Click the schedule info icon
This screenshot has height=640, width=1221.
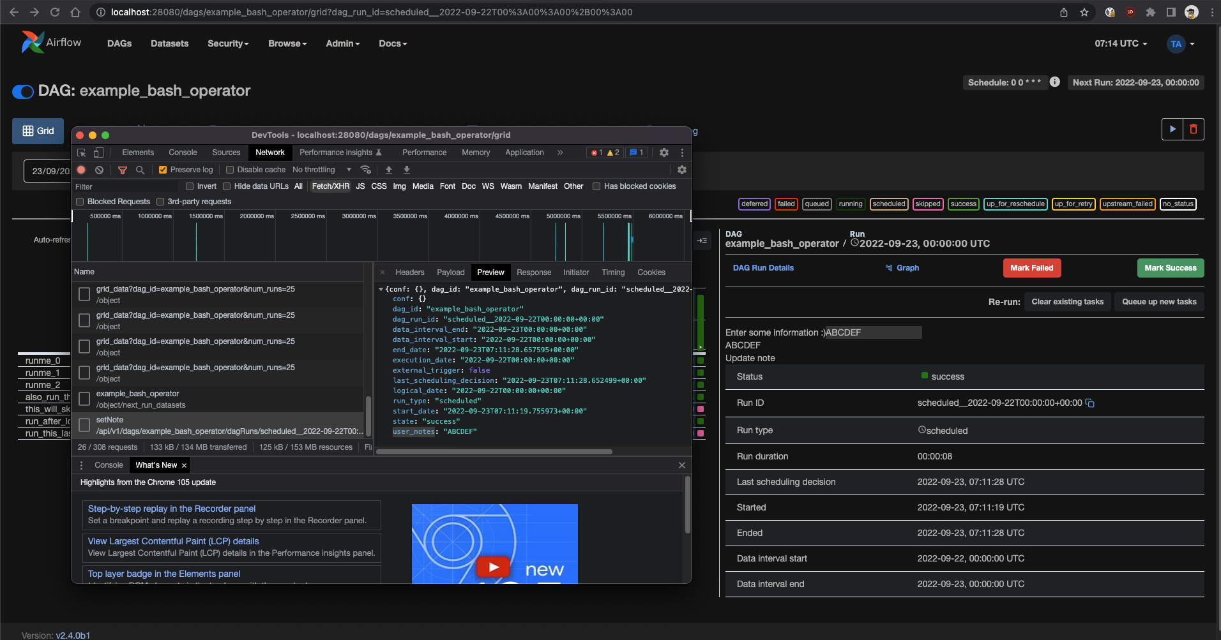pyautogui.click(x=1055, y=82)
